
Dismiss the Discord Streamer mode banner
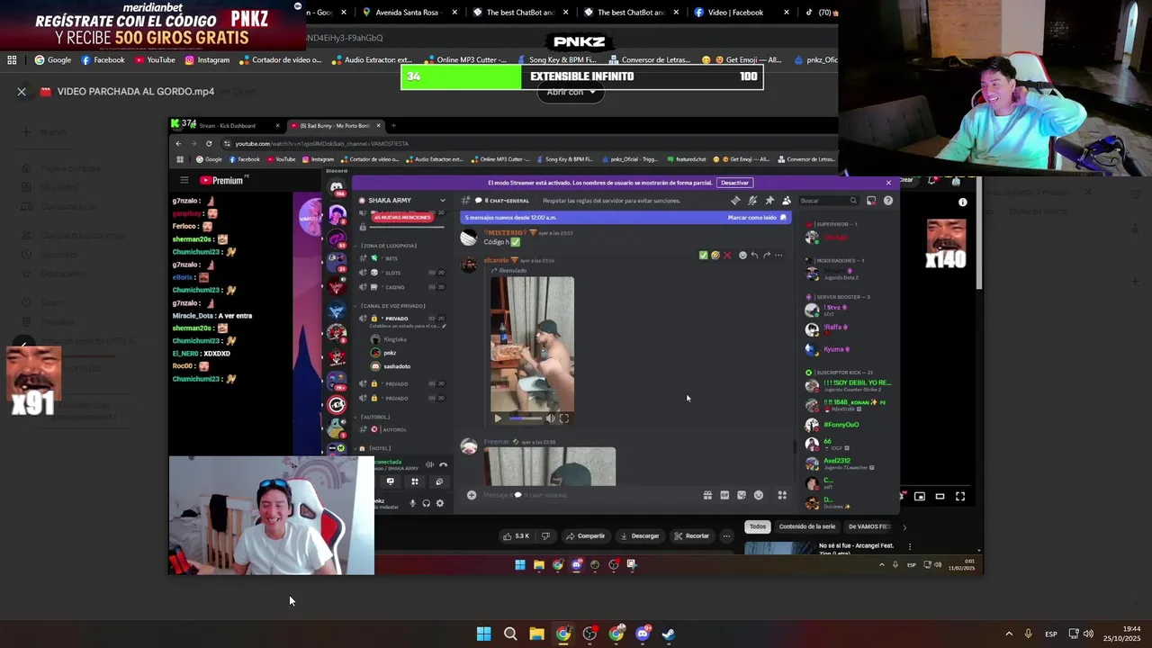[888, 183]
